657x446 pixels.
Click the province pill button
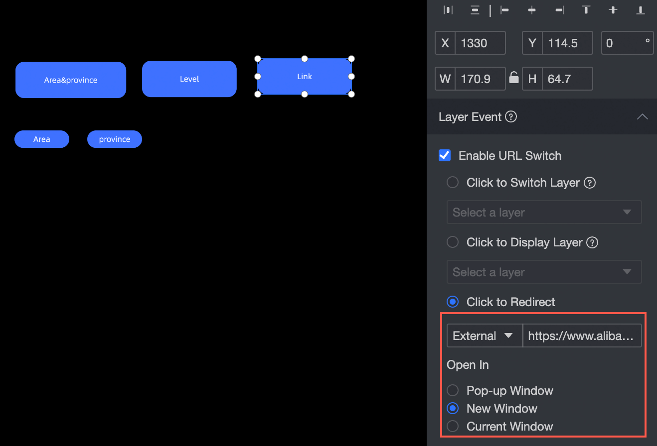coord(115,139)
